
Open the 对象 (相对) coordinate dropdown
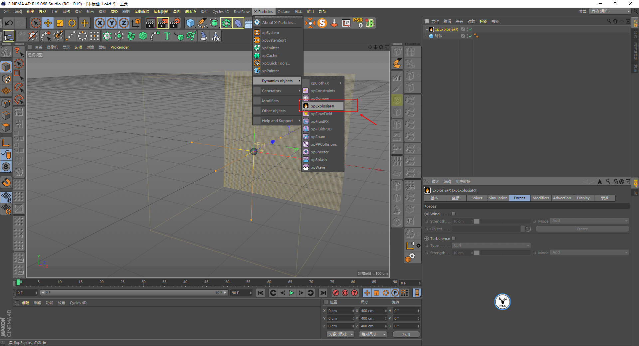(x=340, y=334)
